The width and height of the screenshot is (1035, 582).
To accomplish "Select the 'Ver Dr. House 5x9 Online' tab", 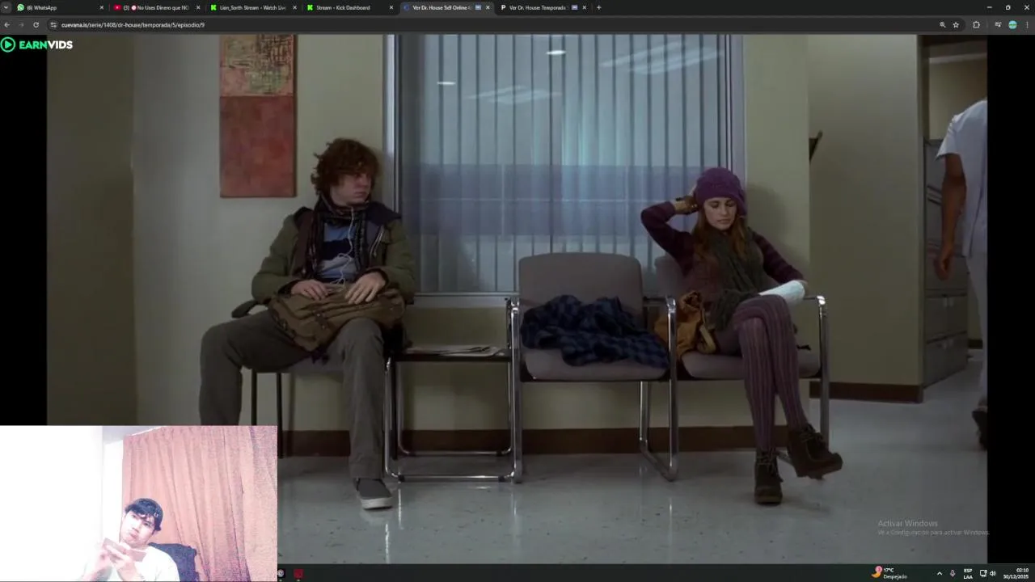I will (446, 7).
